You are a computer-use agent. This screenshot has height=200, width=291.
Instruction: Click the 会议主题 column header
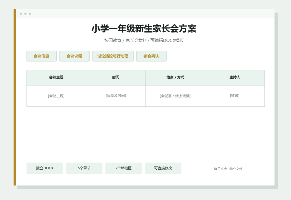point(56,77)
